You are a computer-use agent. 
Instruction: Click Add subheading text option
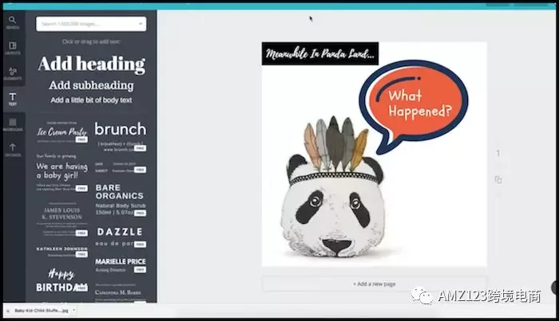pyautogui.click(x=91, y=85)
